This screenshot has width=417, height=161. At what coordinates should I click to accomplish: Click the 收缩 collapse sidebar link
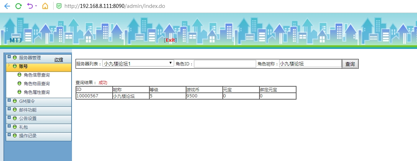[59, 60]
